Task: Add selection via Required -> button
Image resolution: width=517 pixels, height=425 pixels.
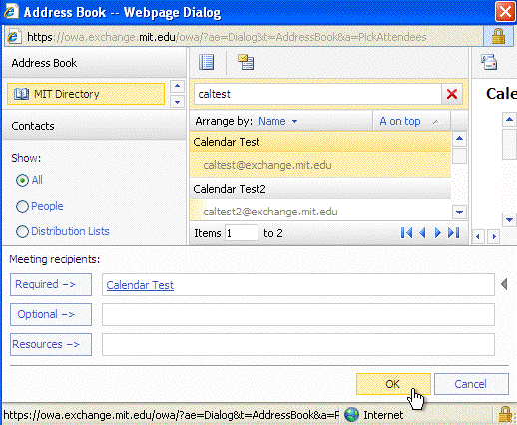Action: tap(51, 284)
